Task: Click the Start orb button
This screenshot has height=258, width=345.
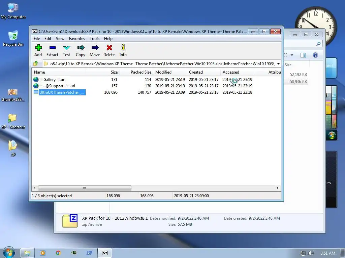Action: click(8, 252)
